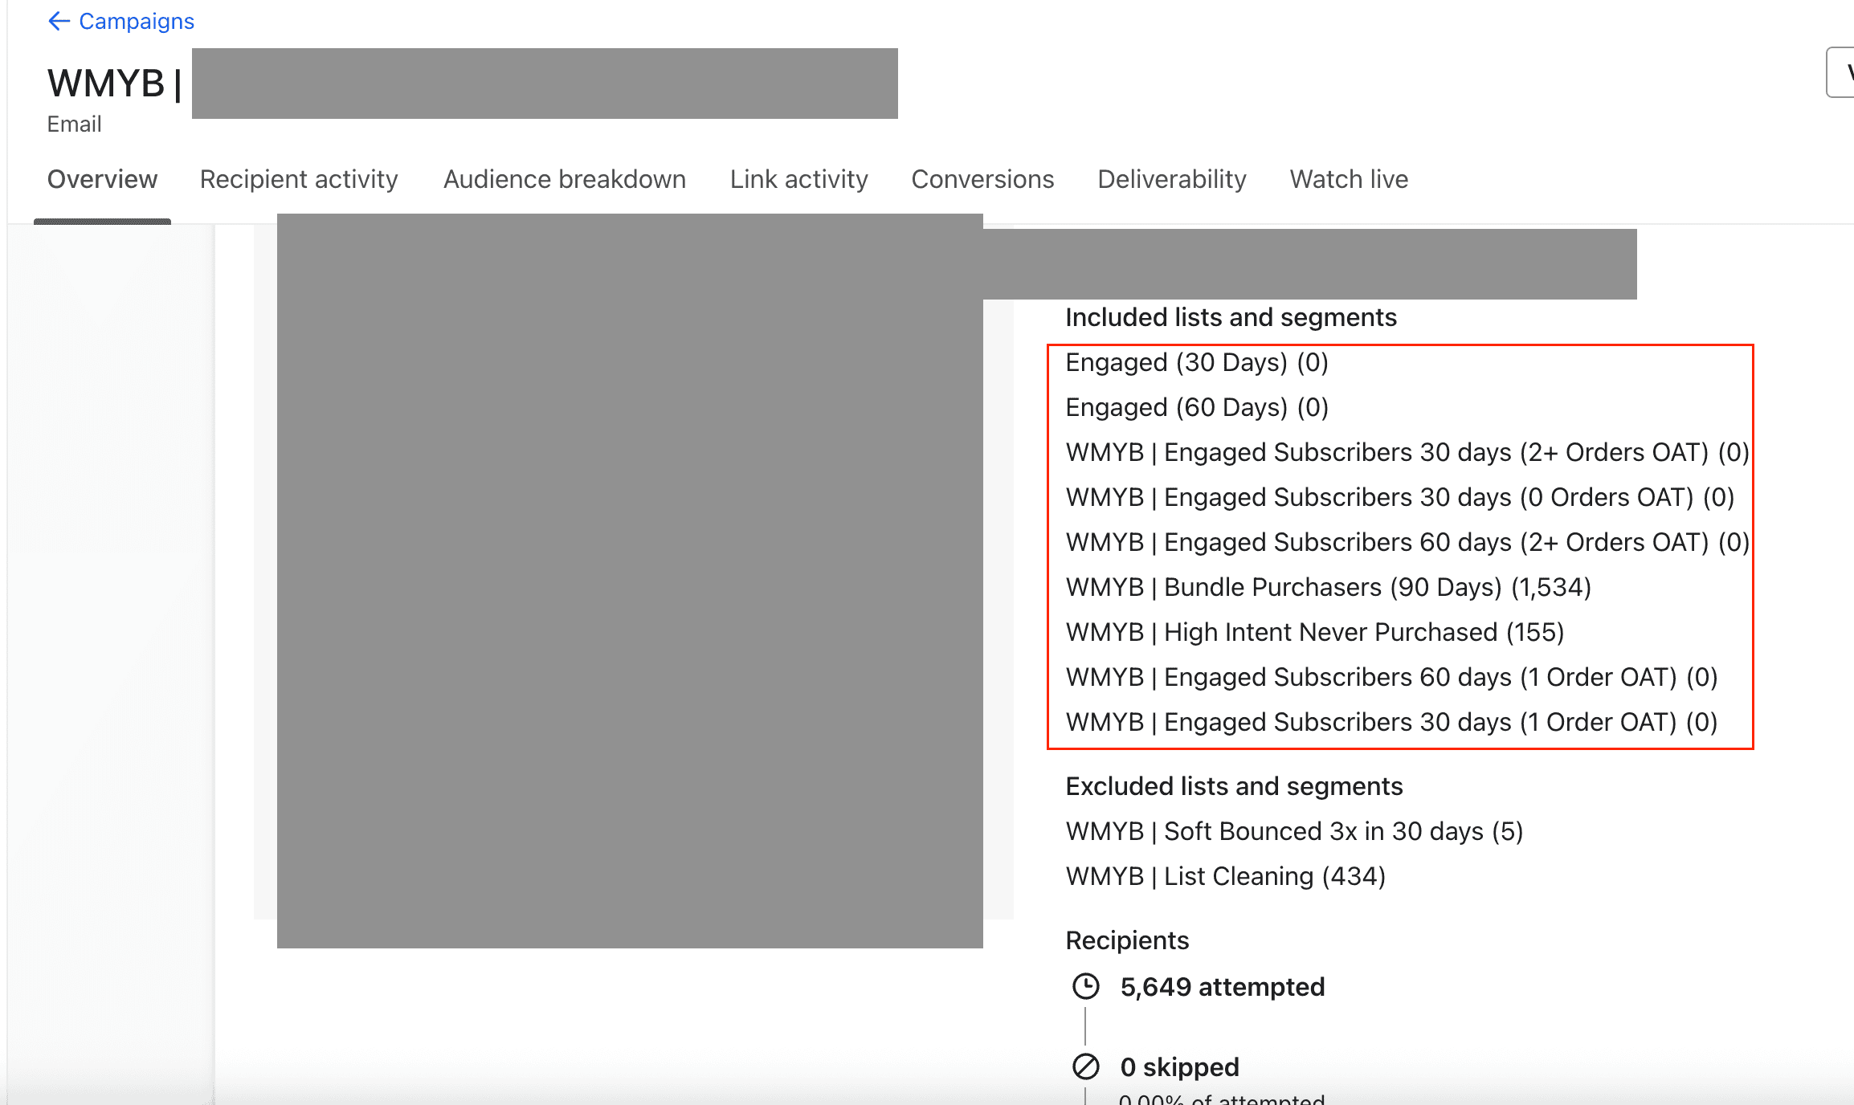Open Bundle Purchasers (90 Days) segment
This screenshot has height=1105, width=1854.
1328,587
